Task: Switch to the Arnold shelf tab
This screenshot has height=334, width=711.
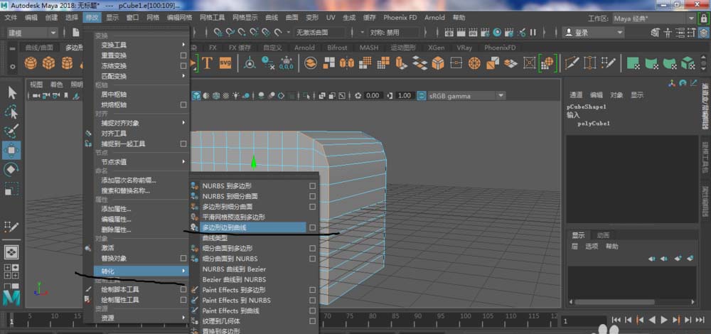Action: (x=304, y=48)
